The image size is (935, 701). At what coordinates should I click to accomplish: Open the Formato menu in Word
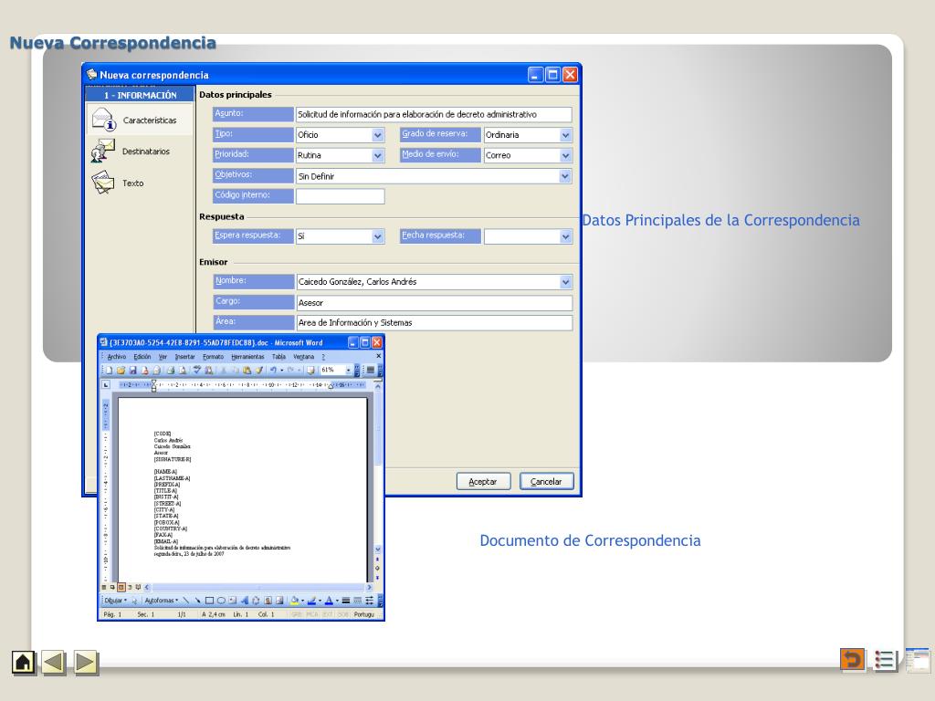pos(213,357)
